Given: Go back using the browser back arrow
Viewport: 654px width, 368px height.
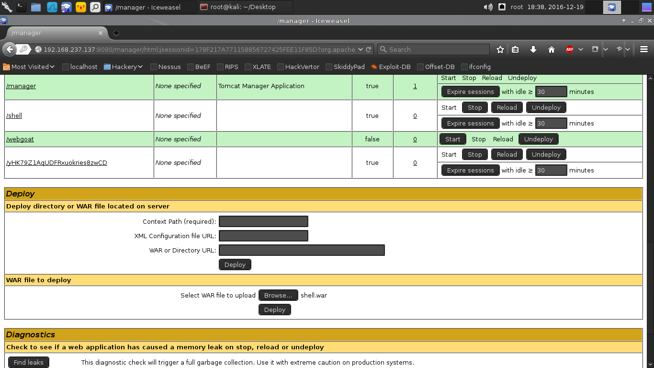Looking at the screenshot, I should point(10,49).
